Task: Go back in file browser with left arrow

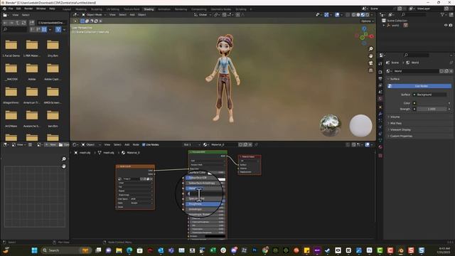Action: (x=5, y=23)
